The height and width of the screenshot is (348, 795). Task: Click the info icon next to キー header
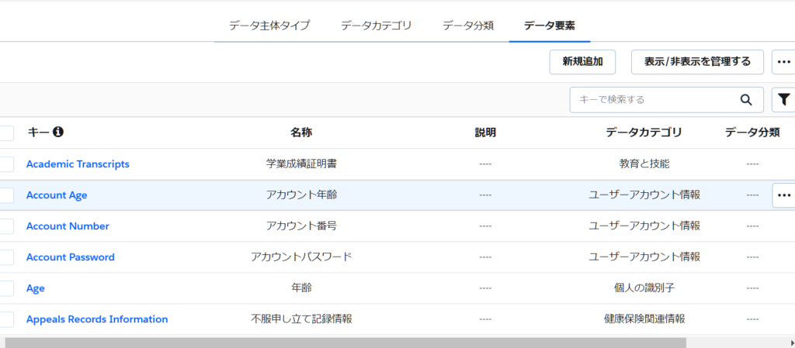(x=58, y=133)
